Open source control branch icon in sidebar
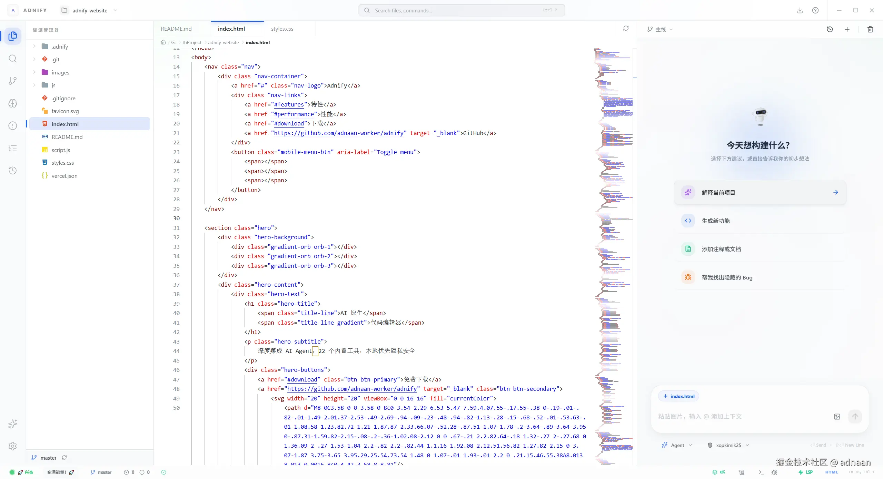This screenshot has width=883, height=479. tap(13, 81)
